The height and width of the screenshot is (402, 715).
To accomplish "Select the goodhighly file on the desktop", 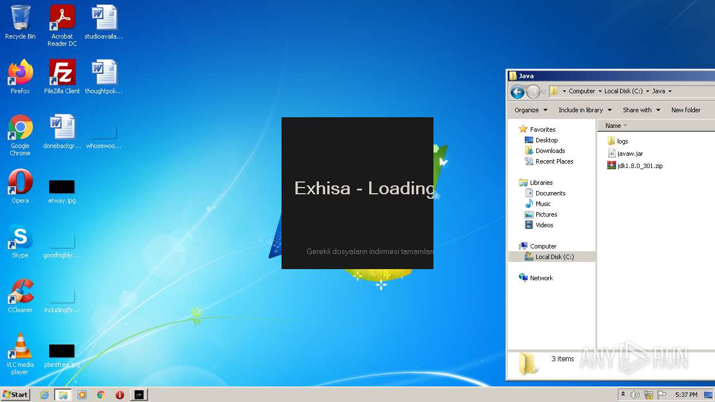I will (x=62, y=247).
